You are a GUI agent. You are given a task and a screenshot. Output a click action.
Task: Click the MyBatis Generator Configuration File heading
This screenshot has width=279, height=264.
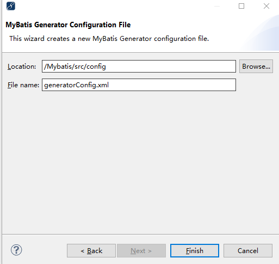pos(68,25)
